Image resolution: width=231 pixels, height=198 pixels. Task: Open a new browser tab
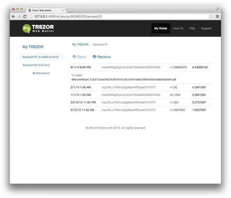(x=70, y=11)
